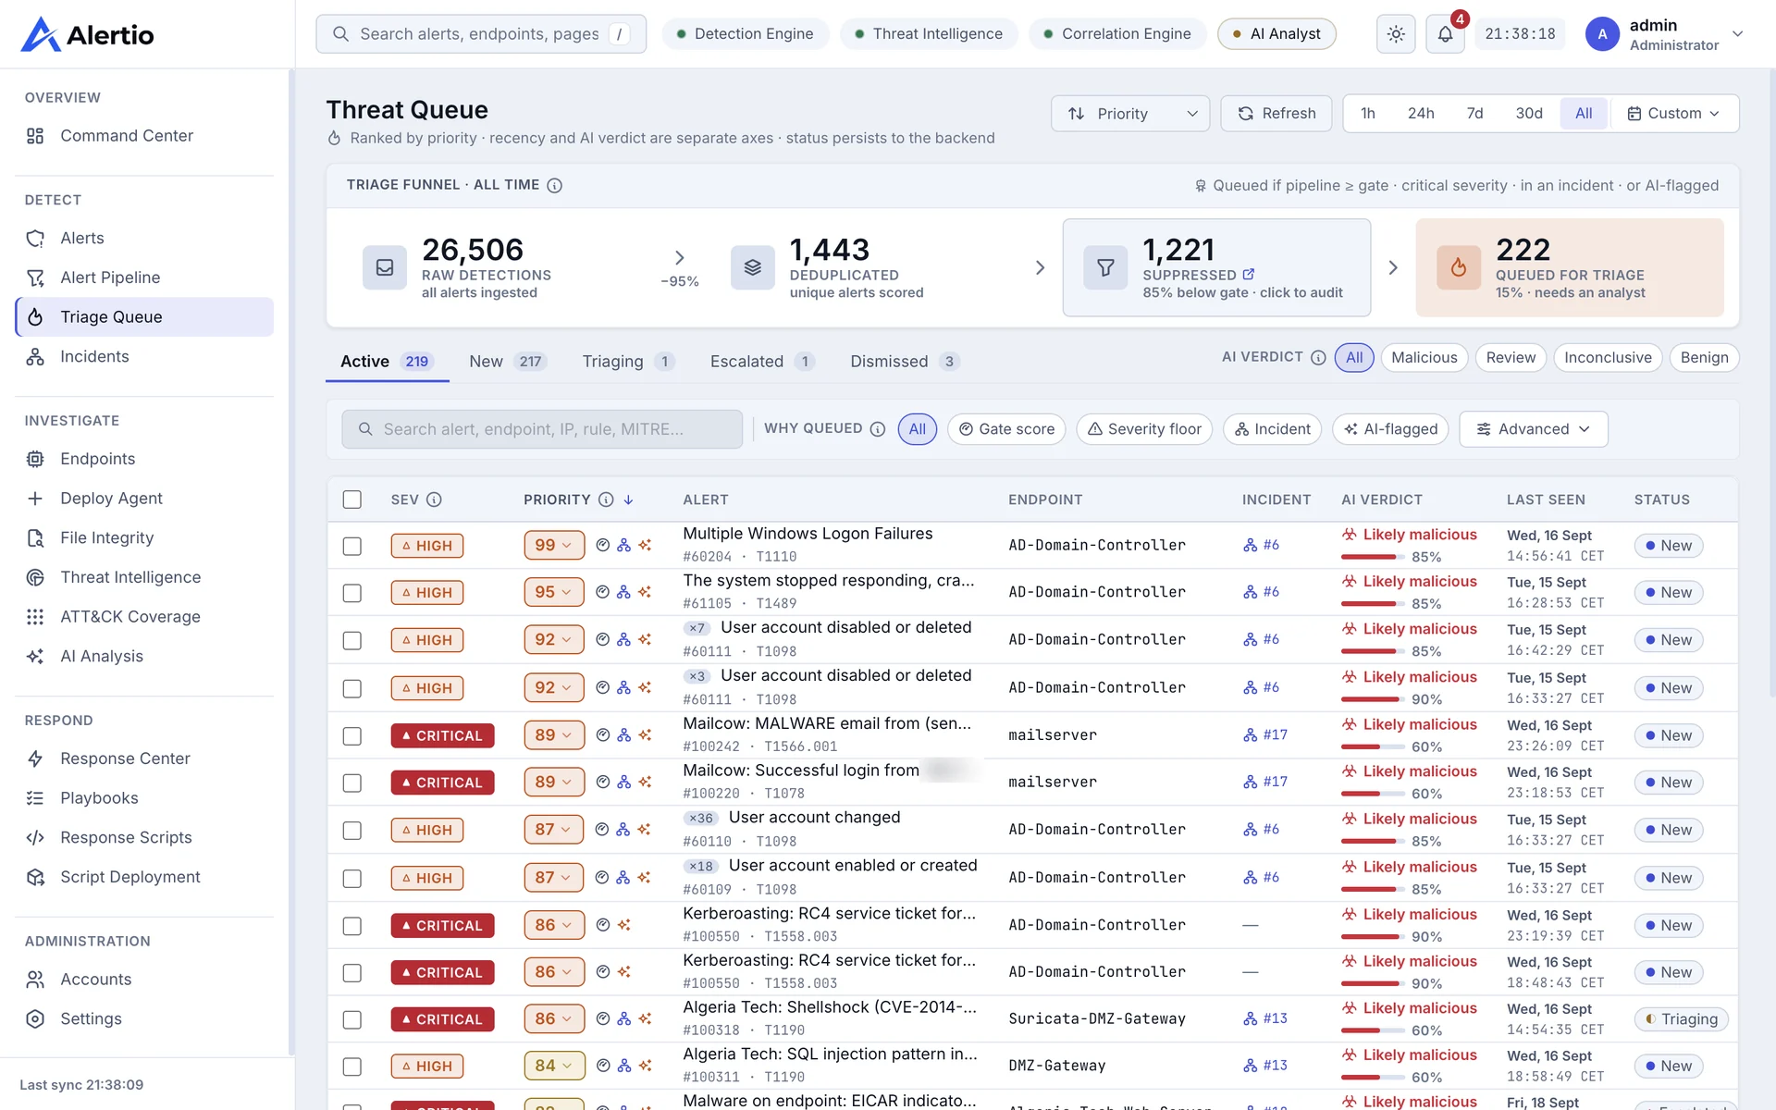The height and width of the screenshot is (1110, 1776).
Task: Open the admin account menu chevron
Action: pyautogui.click(x=1738, y=34)
